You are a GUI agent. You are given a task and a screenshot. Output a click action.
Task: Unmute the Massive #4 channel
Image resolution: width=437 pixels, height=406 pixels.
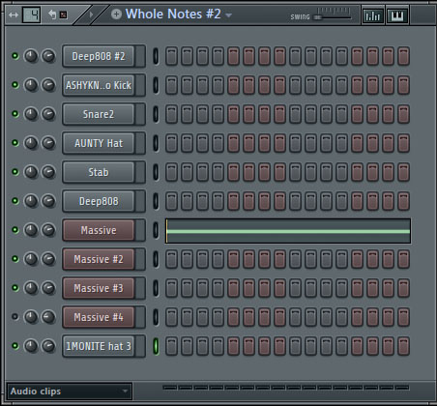(x=15, y=317)
